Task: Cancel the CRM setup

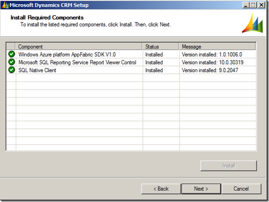Action: coord(241,189)
